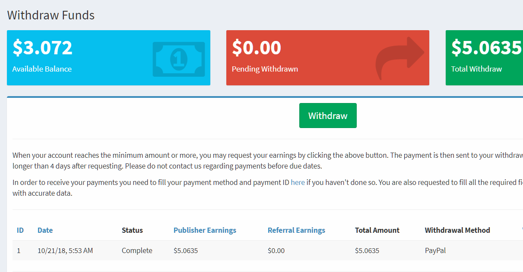Sort withdrawals by Date column

[x=45, y=230]
